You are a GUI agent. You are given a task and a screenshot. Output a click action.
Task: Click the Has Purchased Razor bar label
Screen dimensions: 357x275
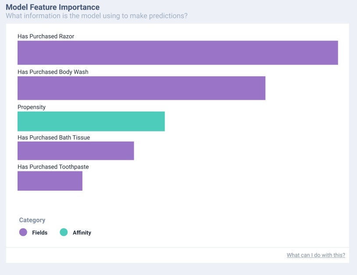point(46,36)
